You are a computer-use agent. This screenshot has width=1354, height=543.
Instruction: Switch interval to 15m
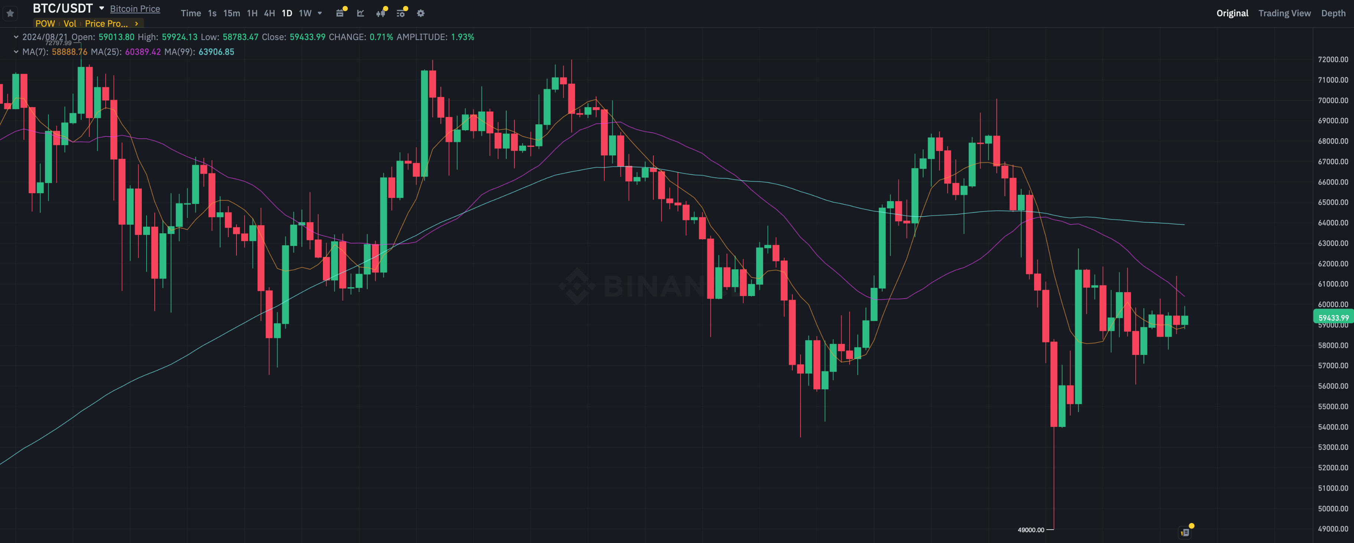tap(231, 13)
